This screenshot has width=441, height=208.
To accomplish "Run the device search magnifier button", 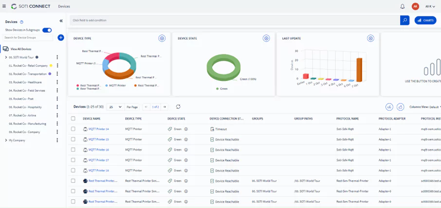I will 404,20.
